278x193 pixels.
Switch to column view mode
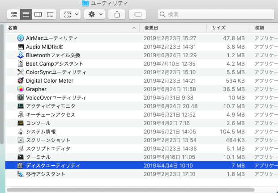38,14
